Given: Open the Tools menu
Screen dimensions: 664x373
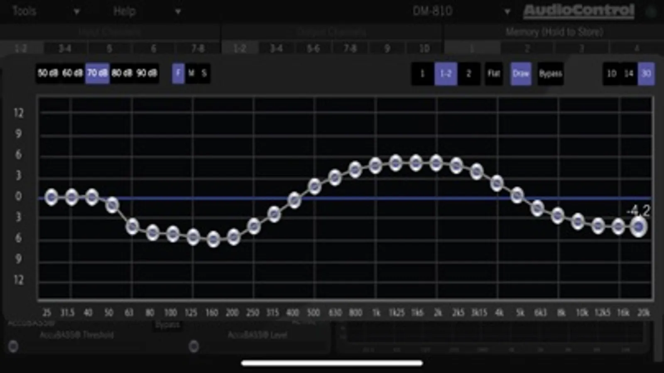Looking at the screenshot, I should pos(24,11).
